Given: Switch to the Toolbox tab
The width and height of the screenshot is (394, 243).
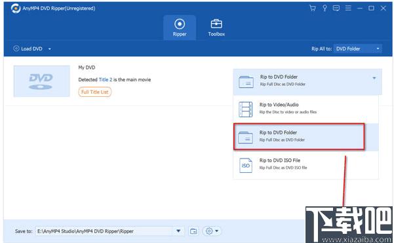Looking at the screenshot, I should pyautogui.click(x=216, y=28).
